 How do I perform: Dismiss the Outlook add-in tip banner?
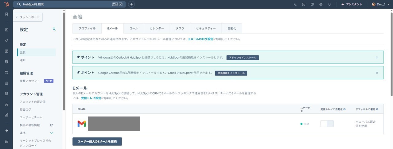click(x=377, y=57)
